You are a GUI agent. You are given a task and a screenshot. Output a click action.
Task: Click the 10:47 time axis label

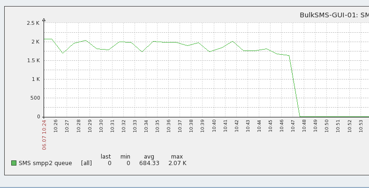point(293,126)
